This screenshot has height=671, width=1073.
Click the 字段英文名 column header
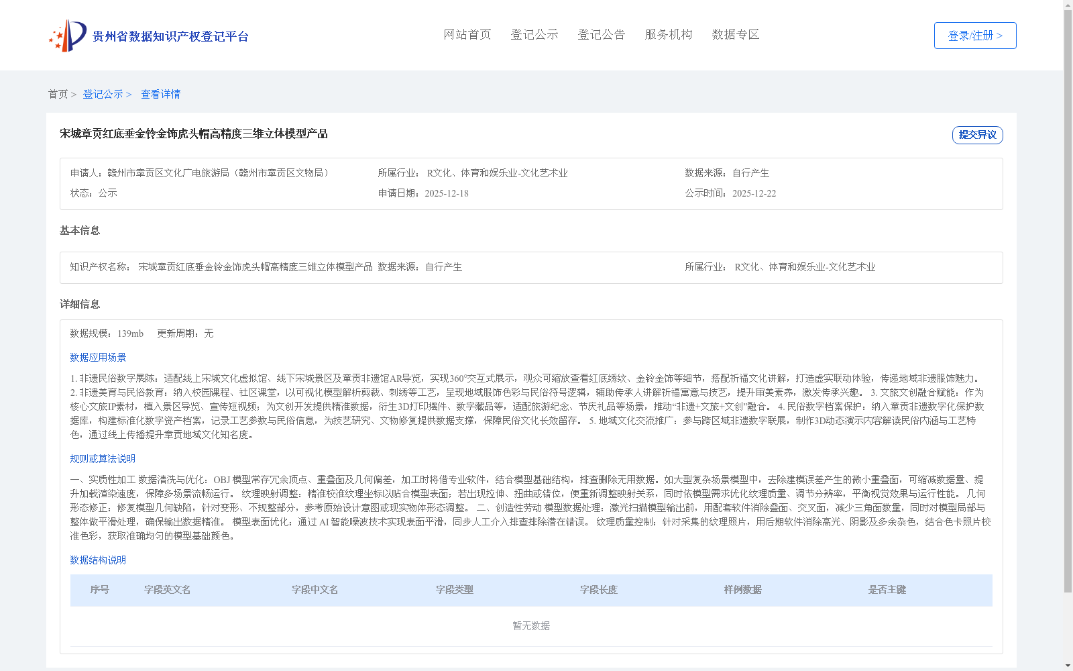[167, 590]
